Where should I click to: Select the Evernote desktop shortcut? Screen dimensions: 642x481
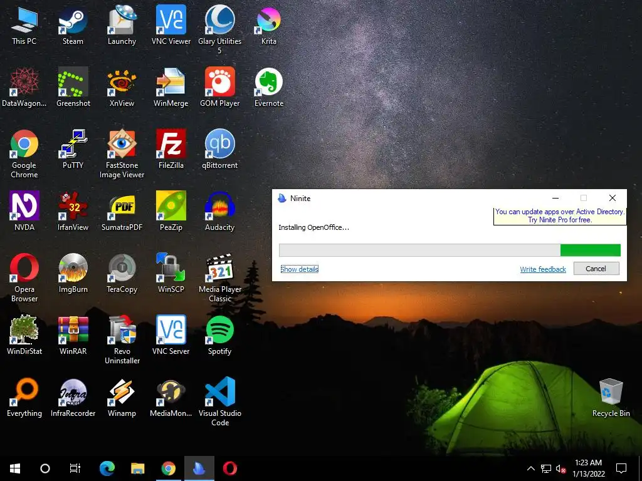click(x=268, y=86)
